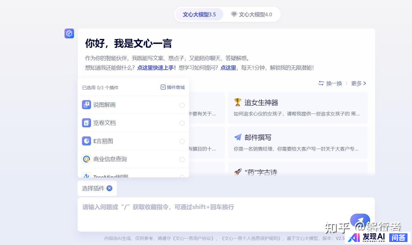Click the question input text field

(x=208, y=214)
